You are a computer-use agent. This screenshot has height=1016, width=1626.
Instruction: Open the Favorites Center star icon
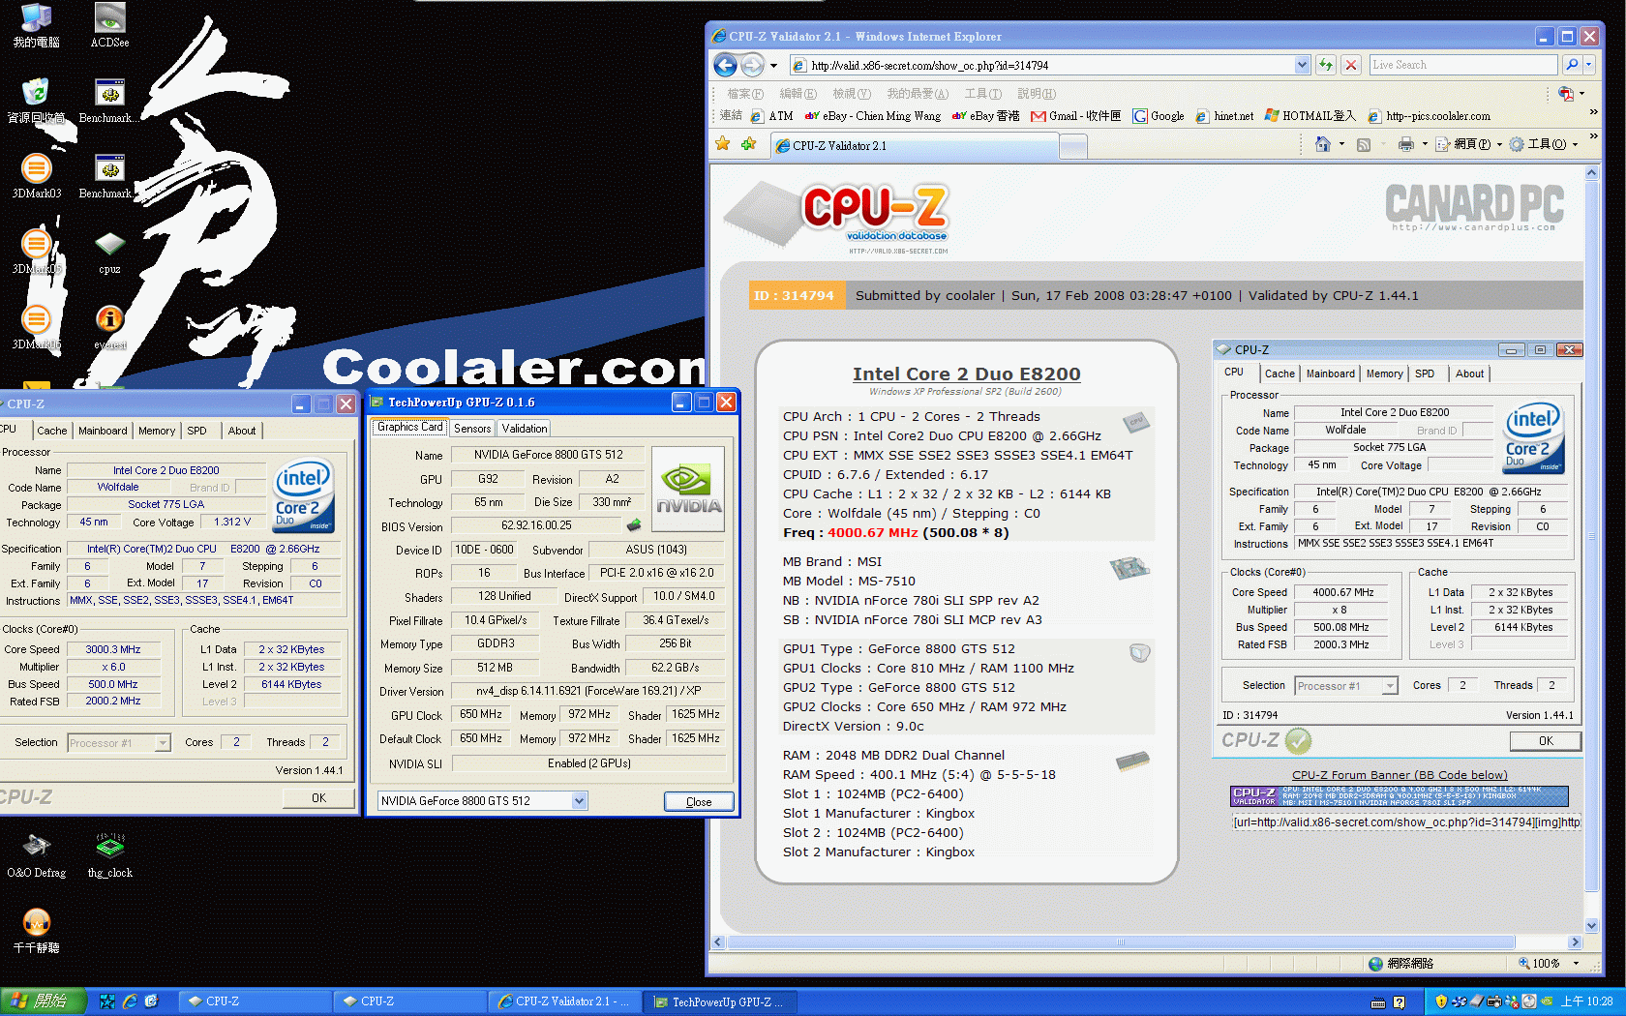pyautogui.click(x=723, y=144)
